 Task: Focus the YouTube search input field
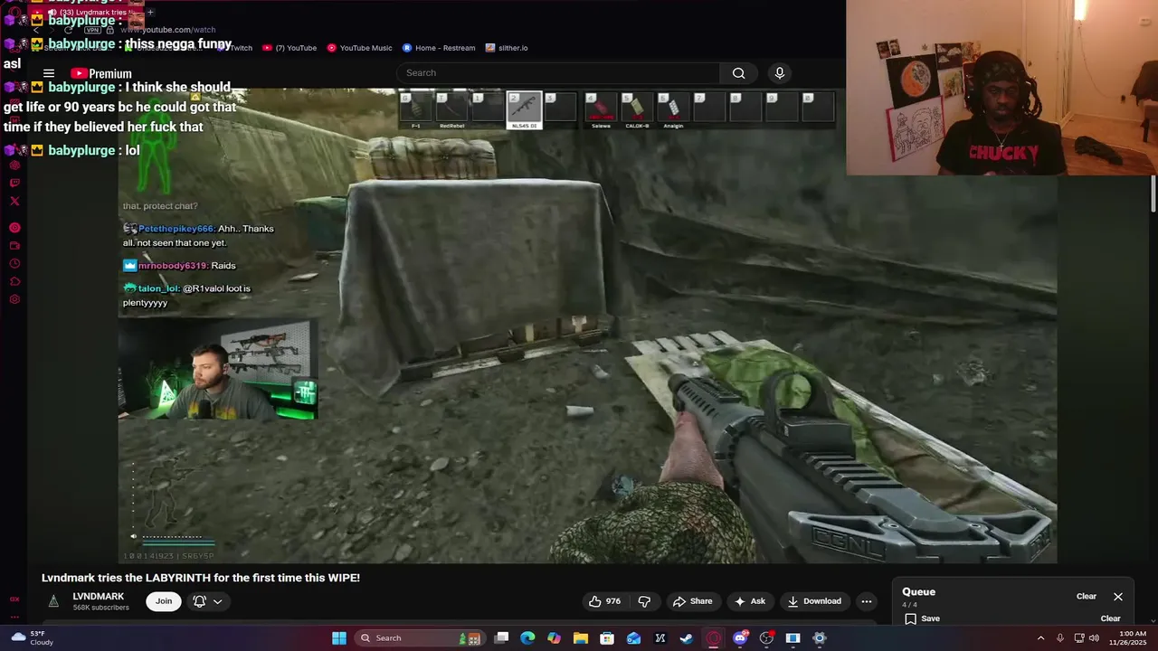pos(558,73)
